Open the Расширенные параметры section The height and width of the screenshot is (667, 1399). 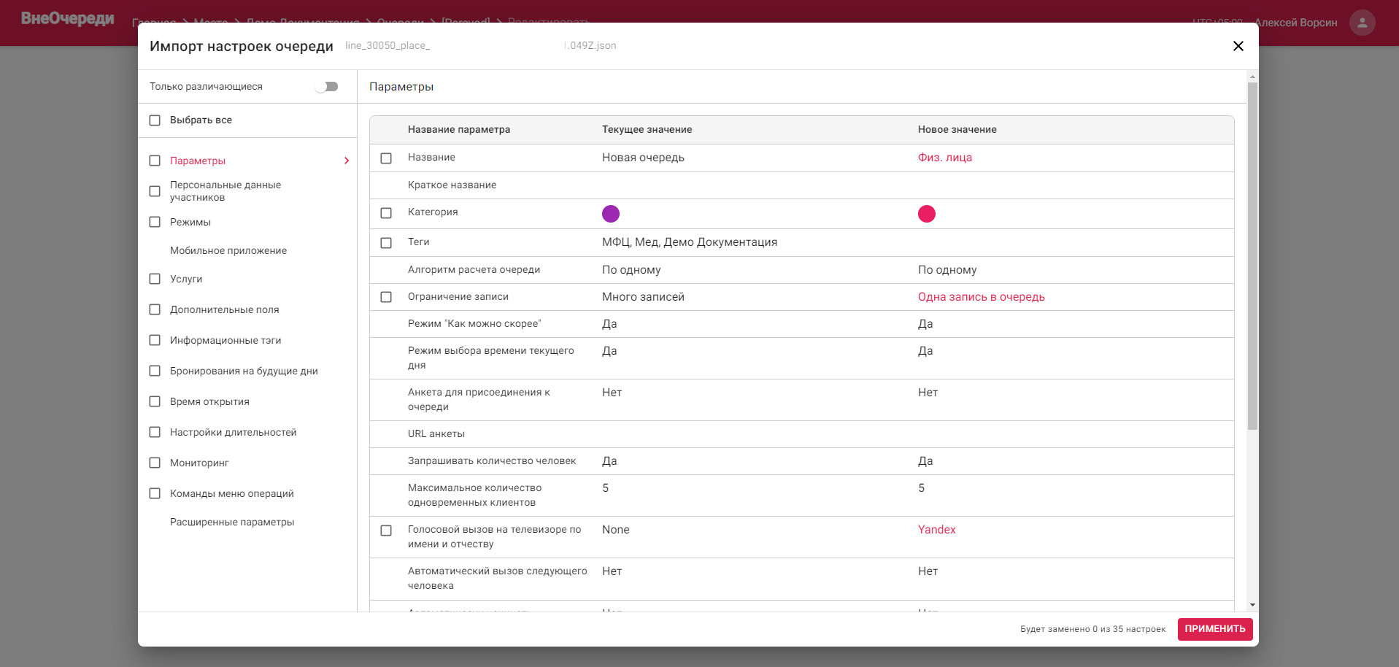[x=232, y=522]
